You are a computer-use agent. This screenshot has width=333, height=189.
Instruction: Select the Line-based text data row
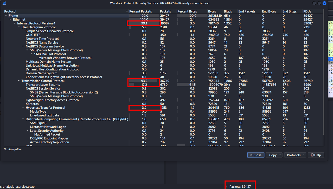click(163, 115)
